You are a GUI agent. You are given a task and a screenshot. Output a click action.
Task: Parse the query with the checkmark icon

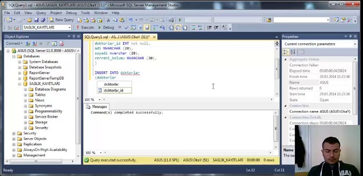tap(126, 27)
